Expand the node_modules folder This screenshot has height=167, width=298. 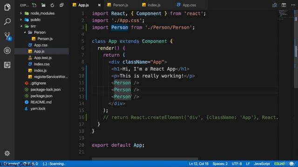coord(42,13)
